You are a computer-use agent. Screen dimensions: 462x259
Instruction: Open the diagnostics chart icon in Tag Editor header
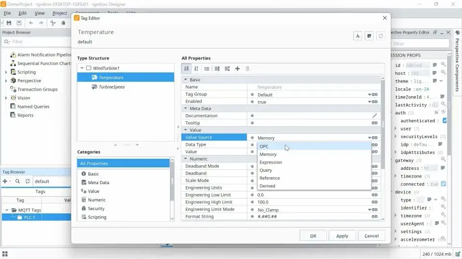tap(358, 36)
